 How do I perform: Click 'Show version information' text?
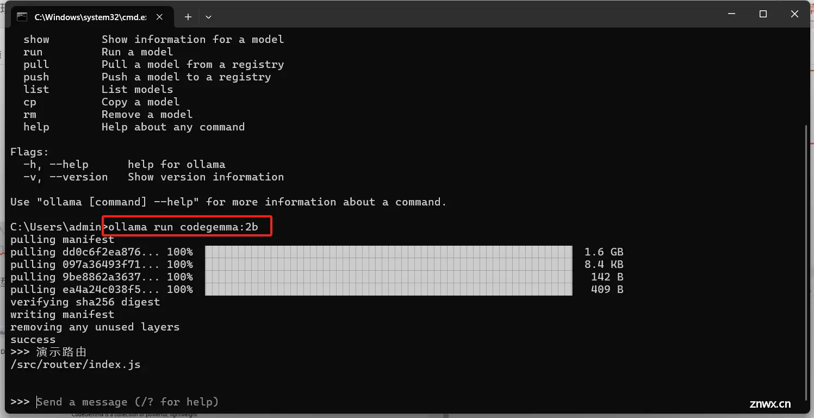coord(206,177)
